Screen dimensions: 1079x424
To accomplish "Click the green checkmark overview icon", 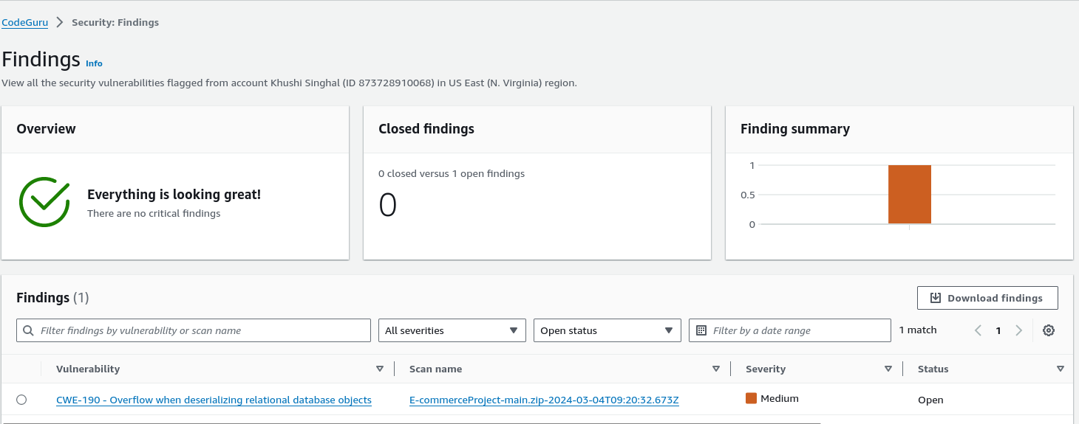I will click(44, 202).
